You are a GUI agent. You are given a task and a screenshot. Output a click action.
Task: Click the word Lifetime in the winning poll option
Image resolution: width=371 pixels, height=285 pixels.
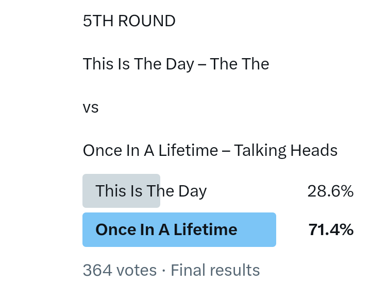[x=205, y=229]
